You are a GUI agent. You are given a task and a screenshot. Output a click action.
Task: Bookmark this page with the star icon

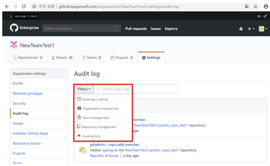[x=255, y=6]
